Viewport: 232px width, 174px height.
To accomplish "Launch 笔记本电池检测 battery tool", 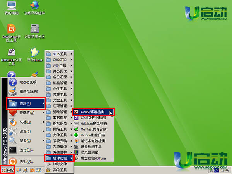I will click(x=94, y=141).
